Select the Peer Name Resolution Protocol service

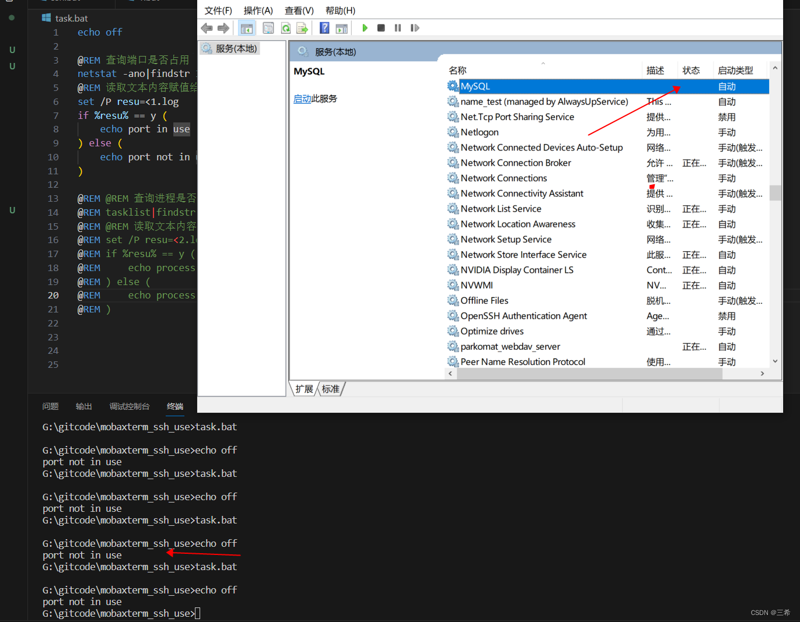607,361
